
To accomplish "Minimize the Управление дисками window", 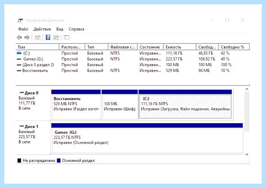I will pyautogui.click(x=212, y=20).
